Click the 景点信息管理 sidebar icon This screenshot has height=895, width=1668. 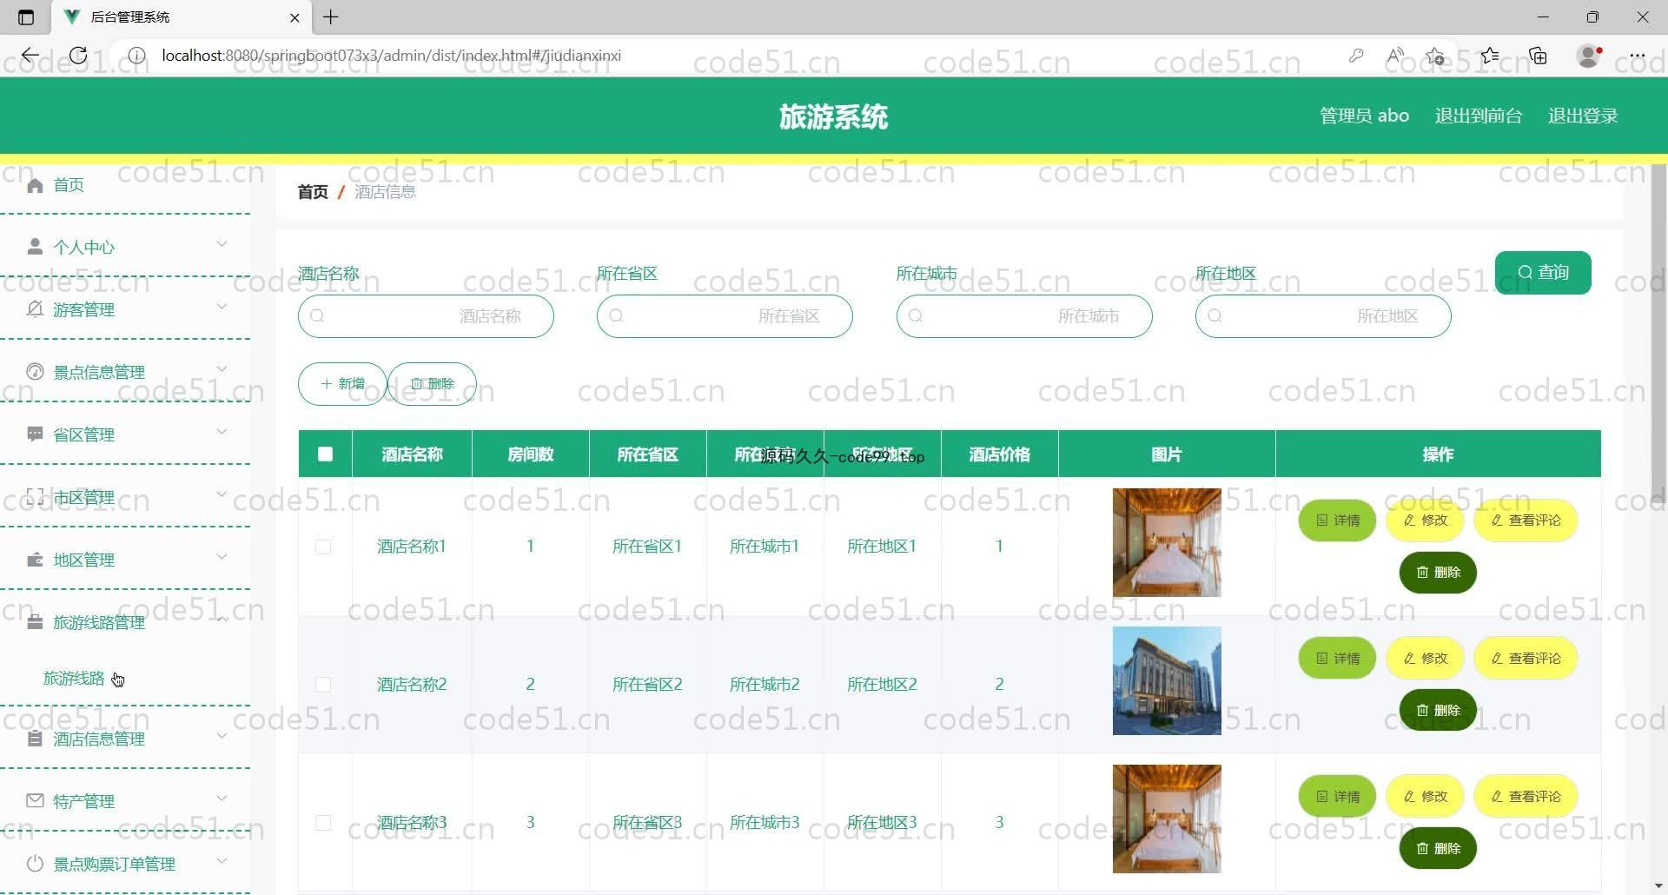click(35, 372)
